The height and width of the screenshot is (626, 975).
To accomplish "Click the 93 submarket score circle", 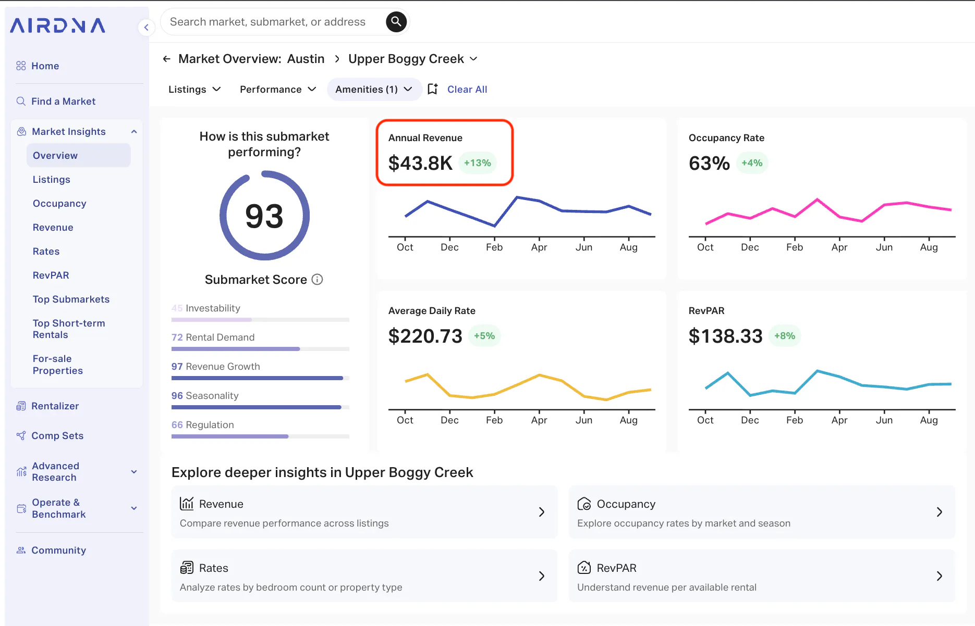I will tap(264, 216).
